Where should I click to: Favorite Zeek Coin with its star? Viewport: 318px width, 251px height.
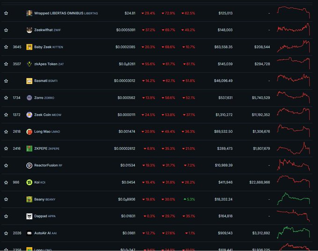click(6, 115)
